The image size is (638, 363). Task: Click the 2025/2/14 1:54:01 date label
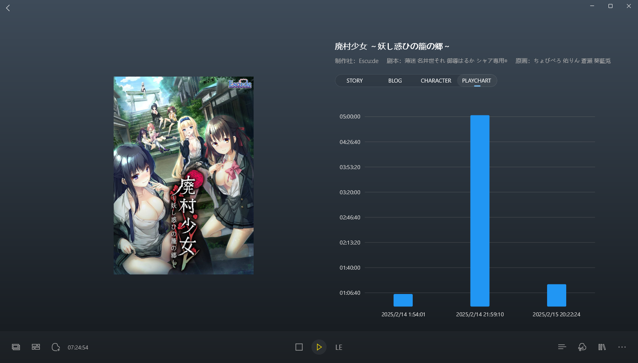coord(403,314)
